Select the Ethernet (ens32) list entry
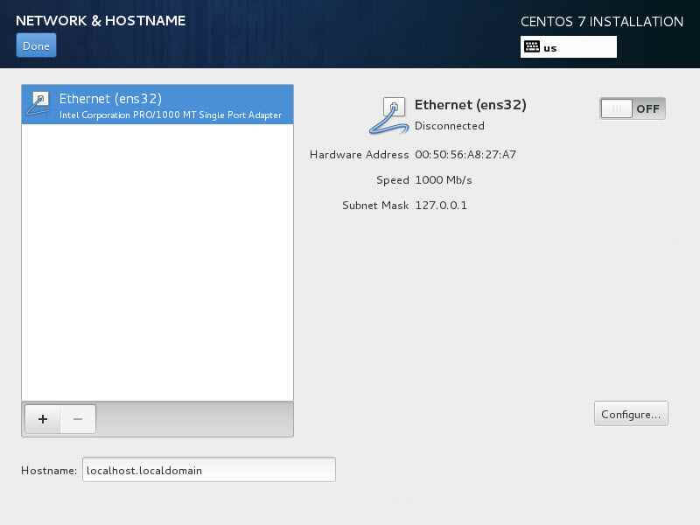This screenshot has height=525, width=700. click(157, 104)
